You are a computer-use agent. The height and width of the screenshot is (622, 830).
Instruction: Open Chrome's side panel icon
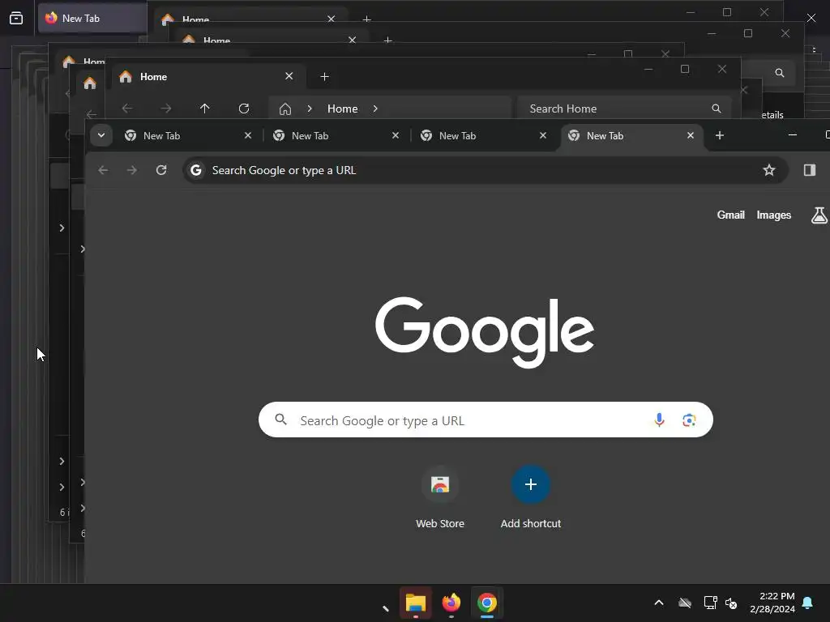[810, 170]
